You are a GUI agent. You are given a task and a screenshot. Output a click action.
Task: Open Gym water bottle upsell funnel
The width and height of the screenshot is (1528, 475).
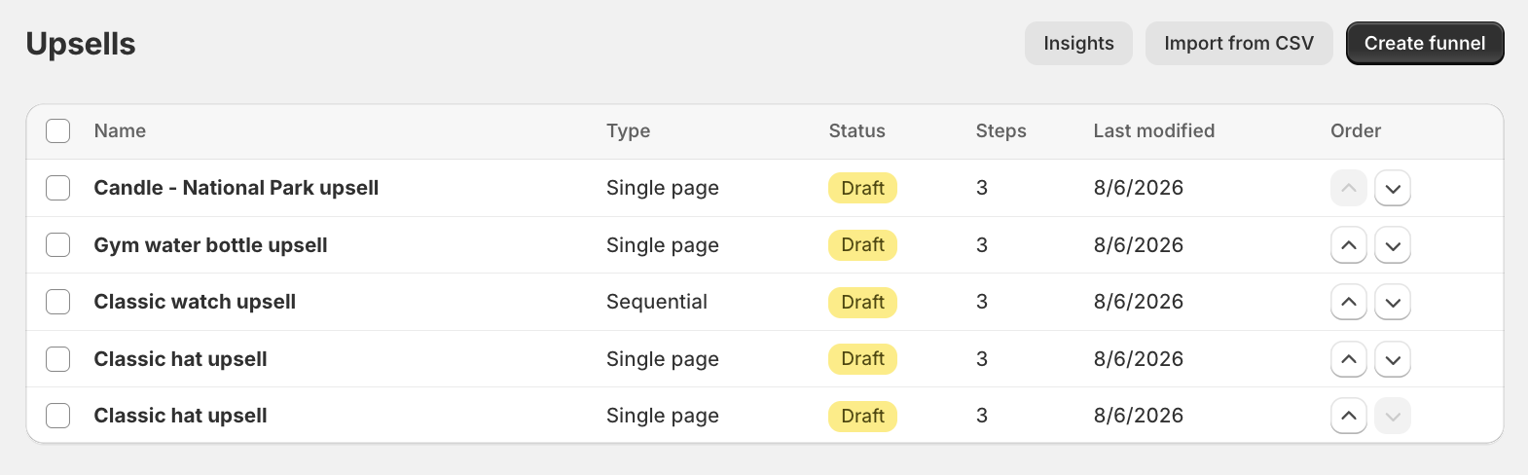(x=210, y=245)
